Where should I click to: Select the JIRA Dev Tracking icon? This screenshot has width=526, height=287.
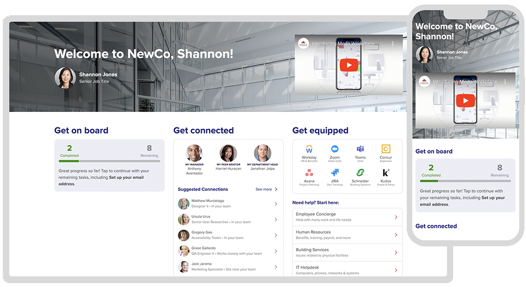click(x=335, y=173)
